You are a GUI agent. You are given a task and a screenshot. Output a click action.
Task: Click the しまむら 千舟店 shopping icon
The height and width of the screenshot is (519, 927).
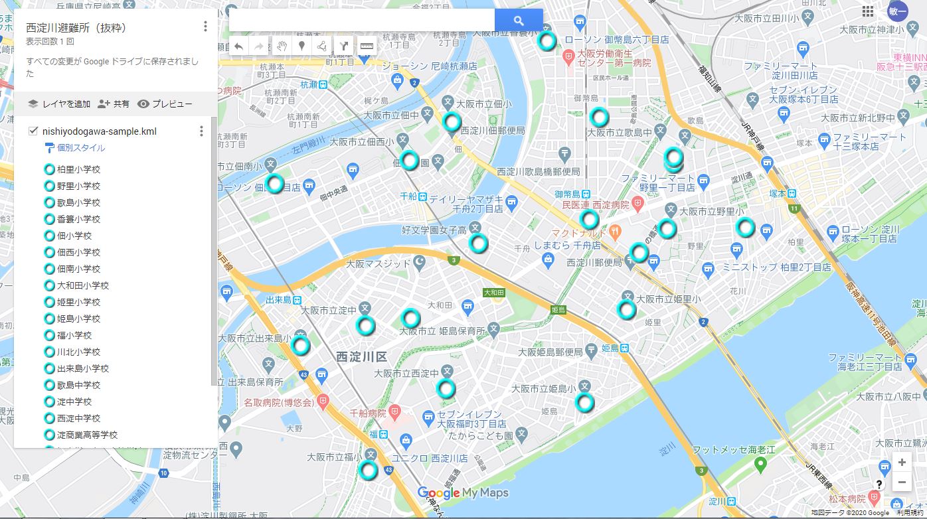[548, 259]
